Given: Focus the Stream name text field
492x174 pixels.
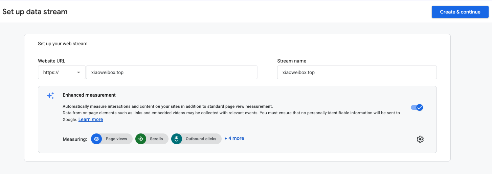Looking at the screenshot, I should (x=357, y=72).
